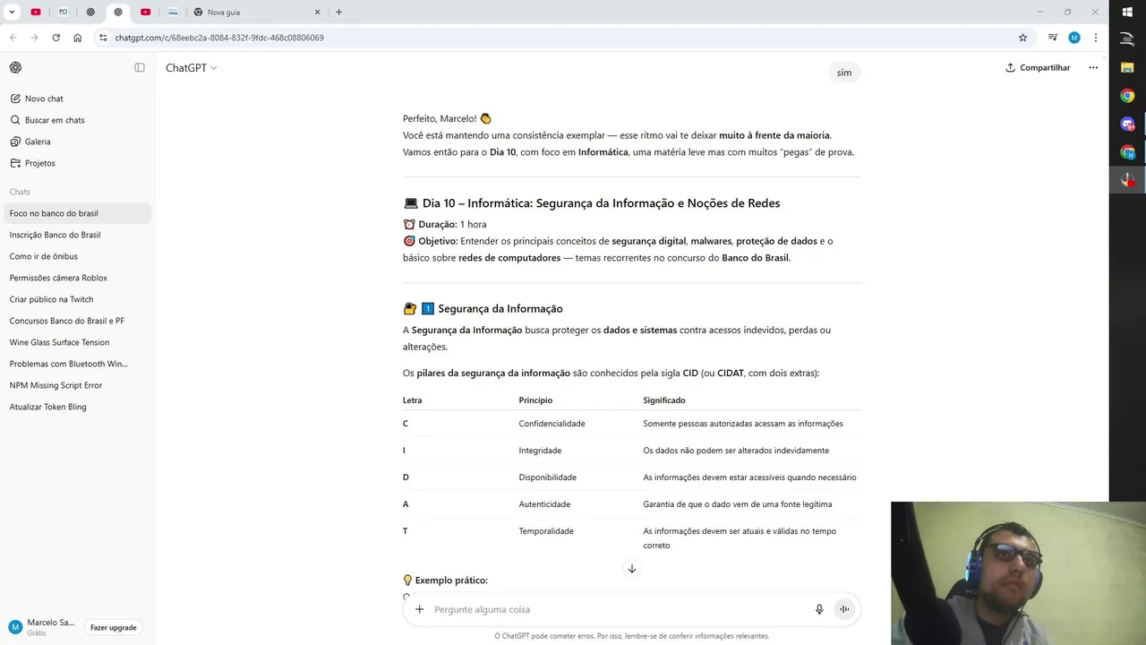Click table cell Integridade
The width and height of the screenshot is (1146, 645).
(x=540, y=451)
